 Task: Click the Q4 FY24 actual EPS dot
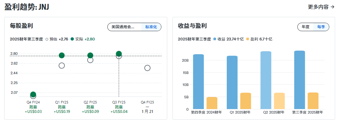coord(33,94)
